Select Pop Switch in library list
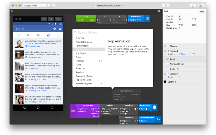Viewport: 216px width, 135px height. (89, 53)
